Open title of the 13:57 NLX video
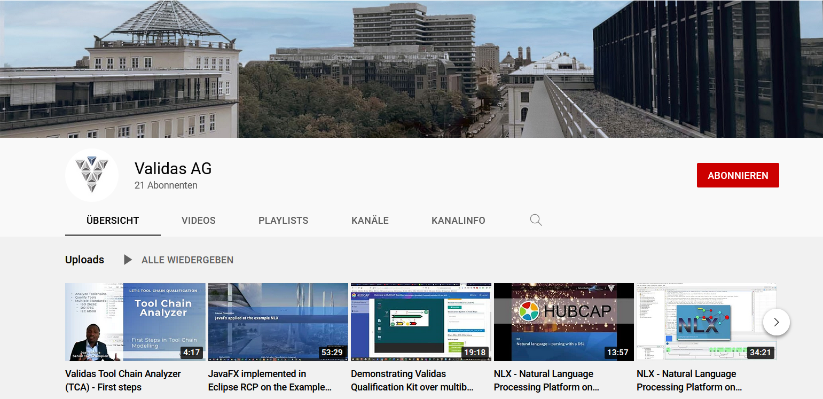823x399 pixels. [x=547, y=380]
